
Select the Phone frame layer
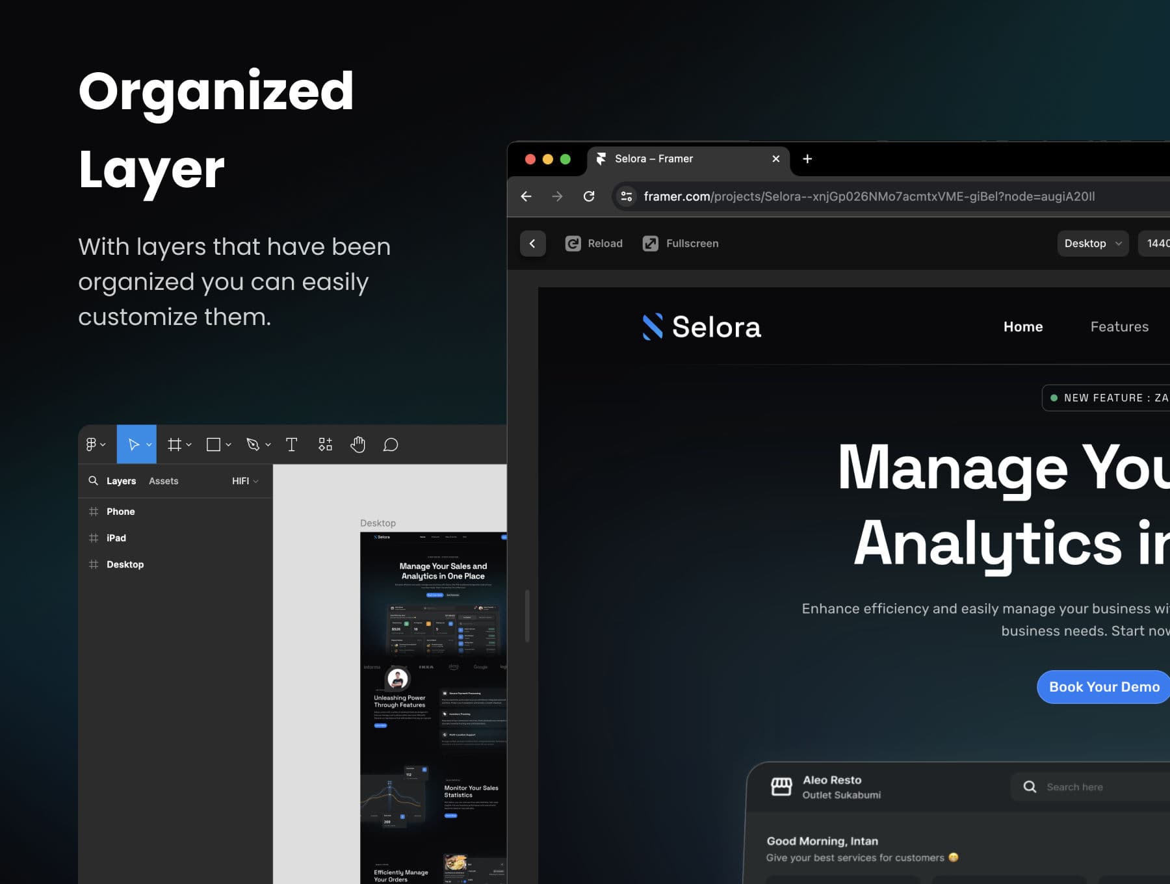tap(121, 512)
